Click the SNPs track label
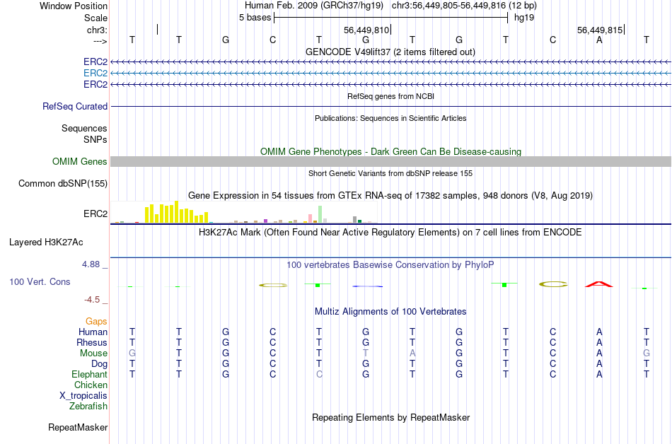The height and width of the screenshot is (444, 672). 95,139
